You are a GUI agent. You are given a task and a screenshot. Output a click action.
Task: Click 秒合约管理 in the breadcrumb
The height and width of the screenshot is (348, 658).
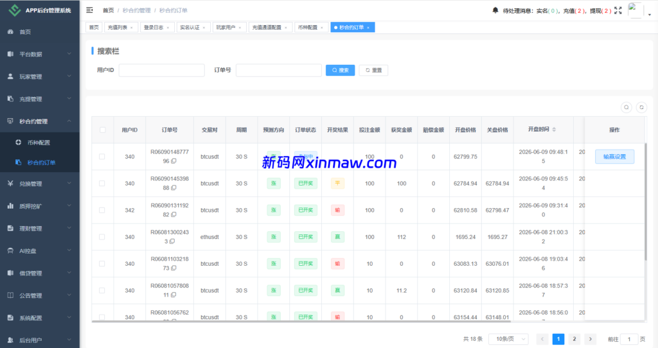[x=136, y=10]
